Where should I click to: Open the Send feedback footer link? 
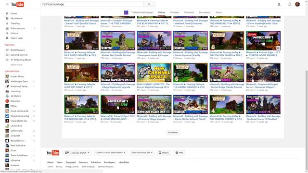click(88, 167)
